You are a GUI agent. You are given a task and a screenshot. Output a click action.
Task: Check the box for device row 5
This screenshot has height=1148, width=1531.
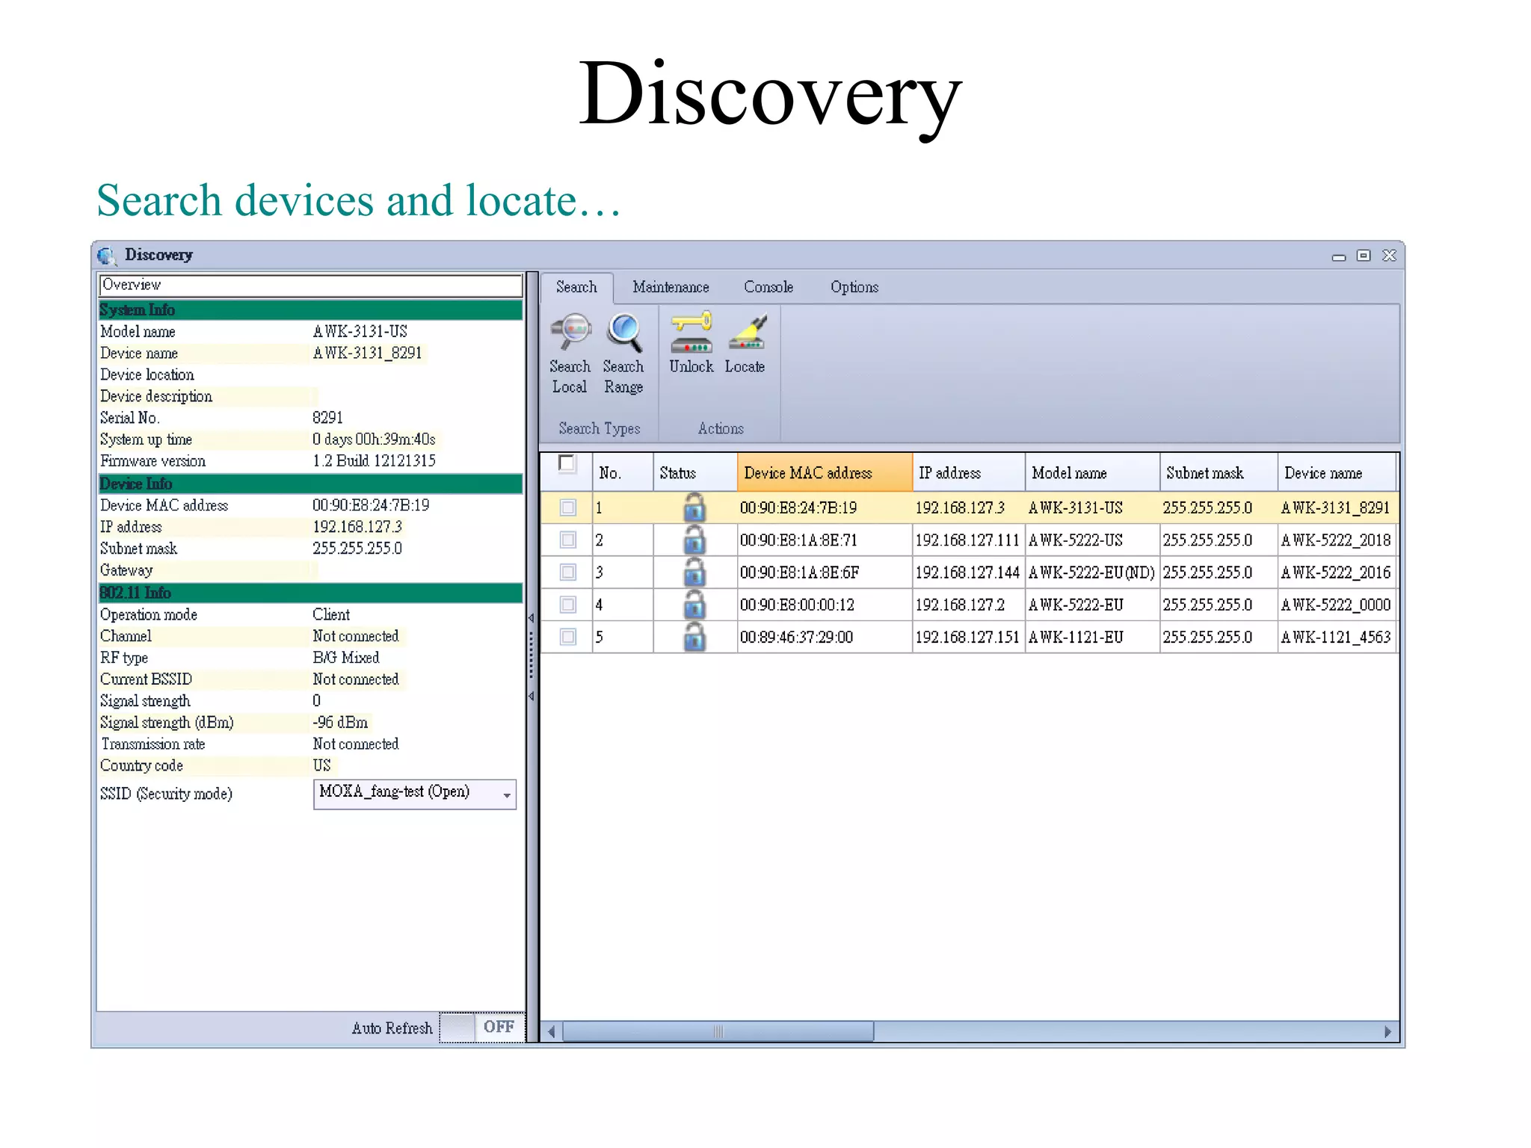tap(568, 638)
